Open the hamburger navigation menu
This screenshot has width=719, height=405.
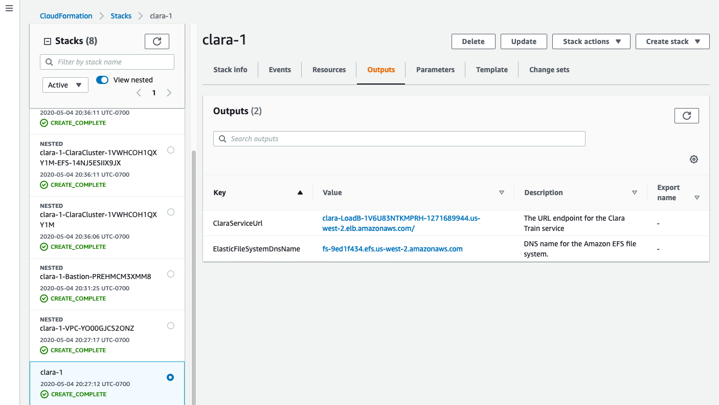tap(9, 9)
